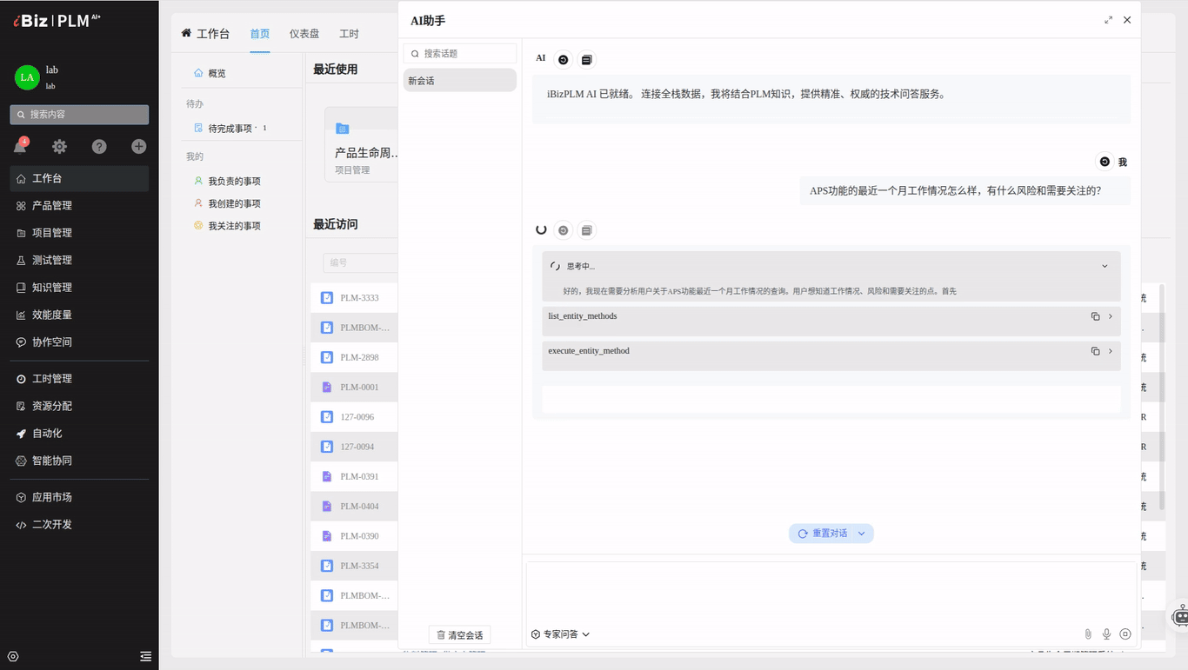Image resolution: width=1188 pixels, height=670 pixels.
Task: Click the 新会话 button
Action: tap(459, 79)
